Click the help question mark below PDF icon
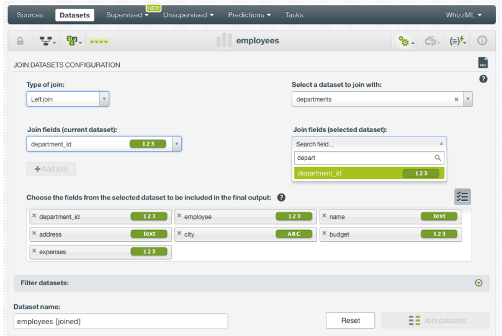 pyautogui.click(x=483, y=79)
